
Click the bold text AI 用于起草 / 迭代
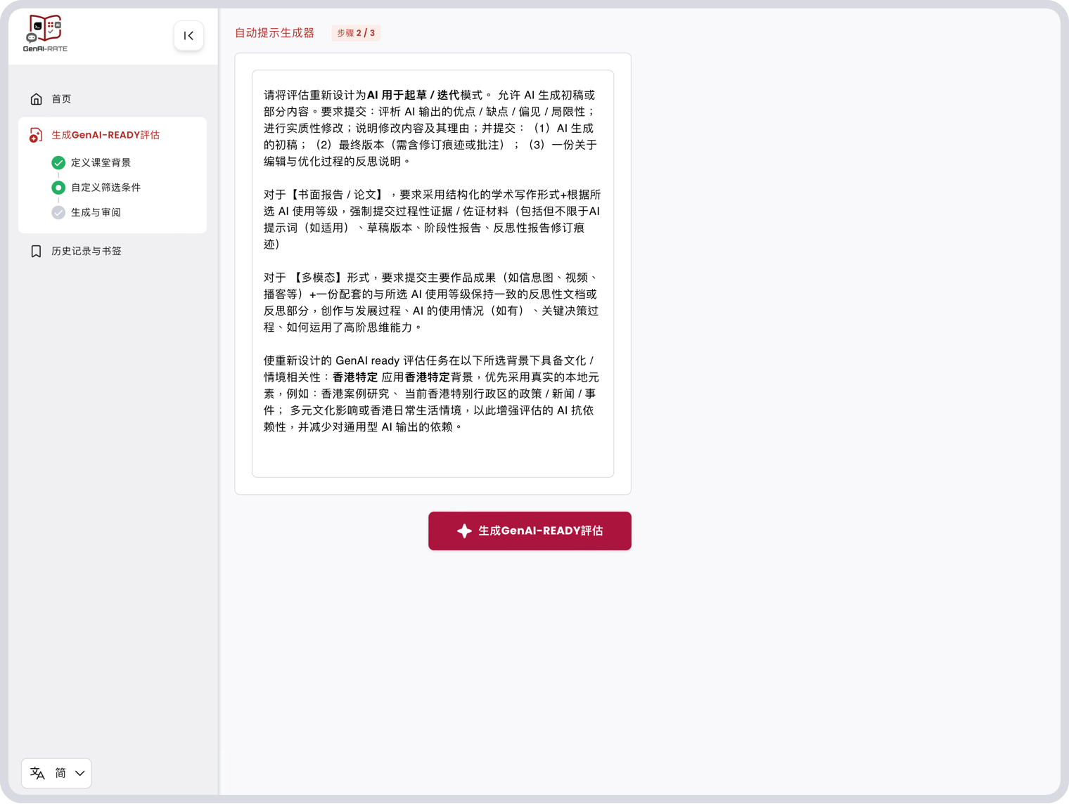[x=413, y=95]
